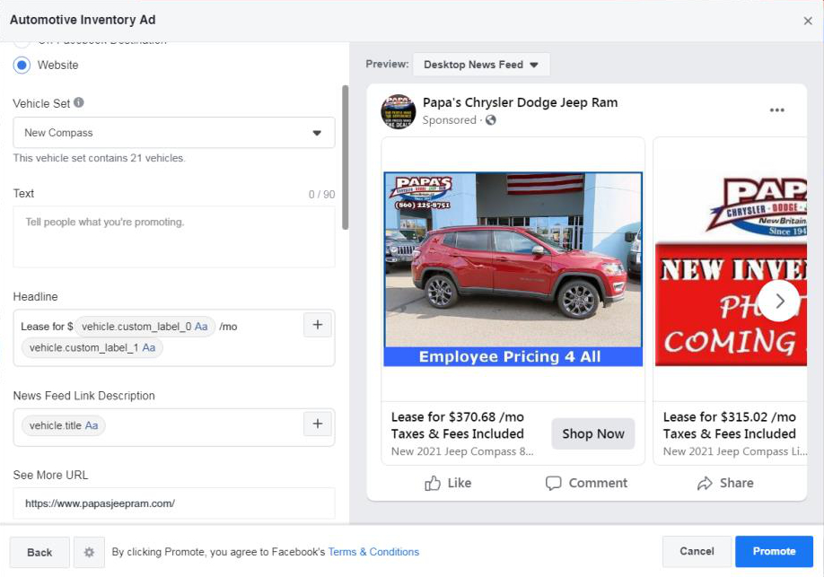Image resolution: width=824 pixels, height=577 pixels.
Task: Click the 'Lease for $315.02 /mo' headline text
Action: [730, 416]
